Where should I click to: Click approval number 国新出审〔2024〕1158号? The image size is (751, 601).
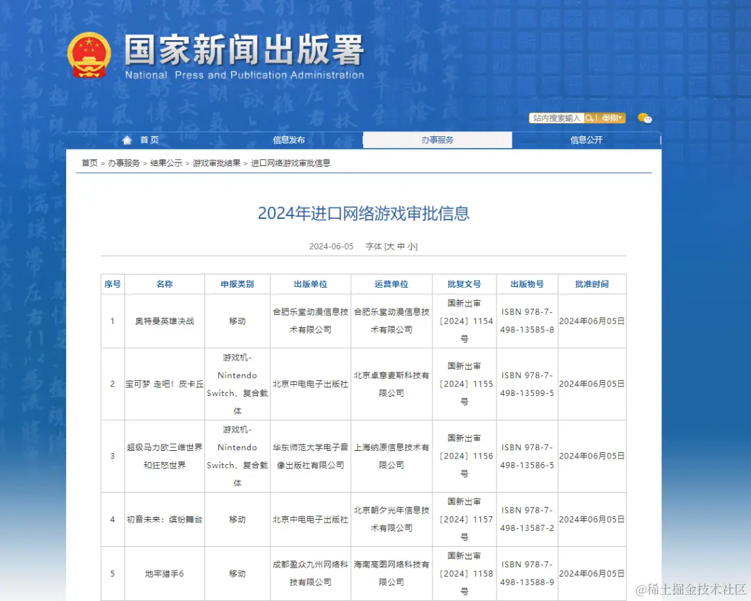pos(464,573)
